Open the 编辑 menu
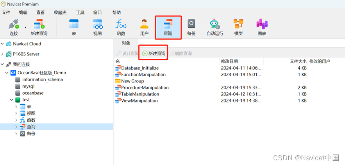The width and height of the screenshot is (345, 165). [x=23, y=13]
